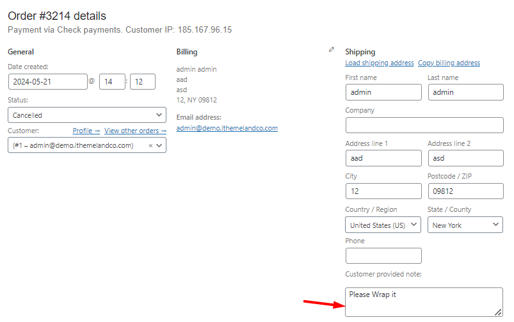Expand the Customer selection dropdown
The width and height of the screenshot is (514, 322).
pyautogui.click(x=159, y=145)
